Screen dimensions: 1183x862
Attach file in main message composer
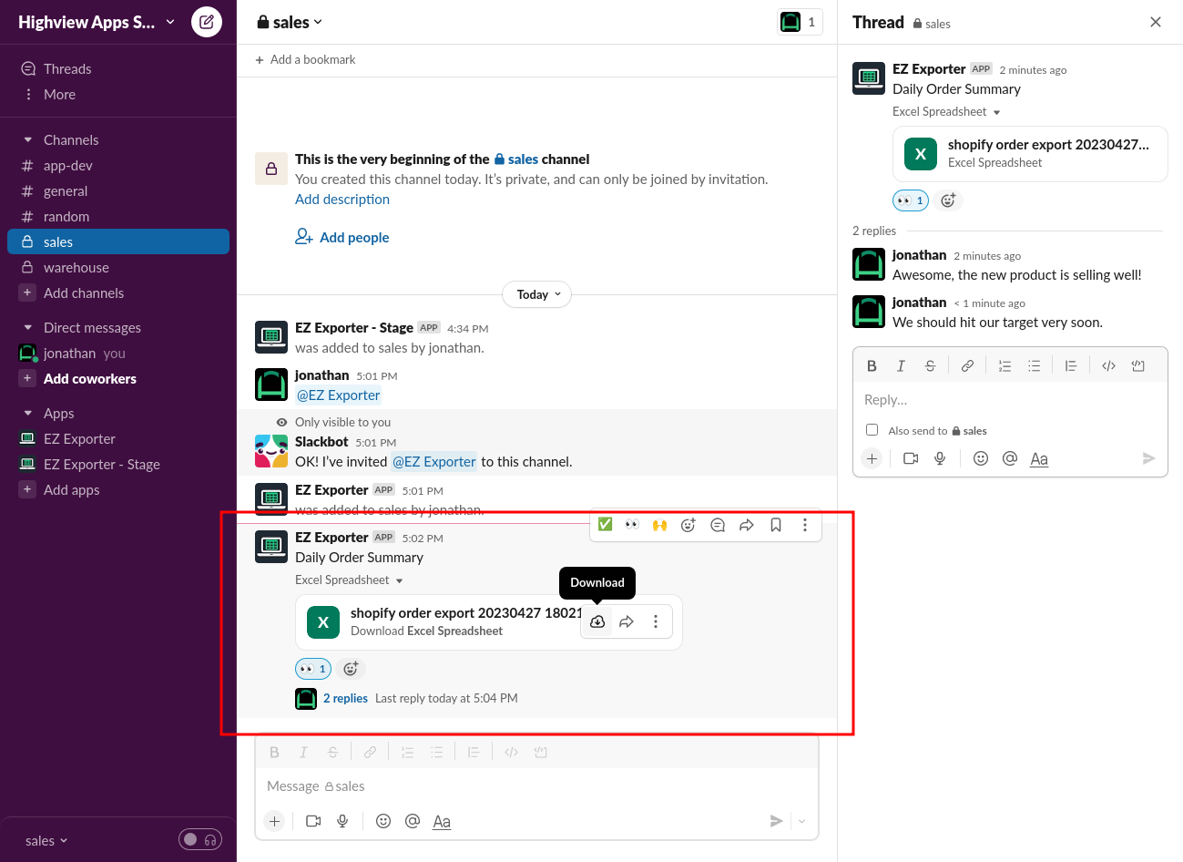(x=274, y=821)
